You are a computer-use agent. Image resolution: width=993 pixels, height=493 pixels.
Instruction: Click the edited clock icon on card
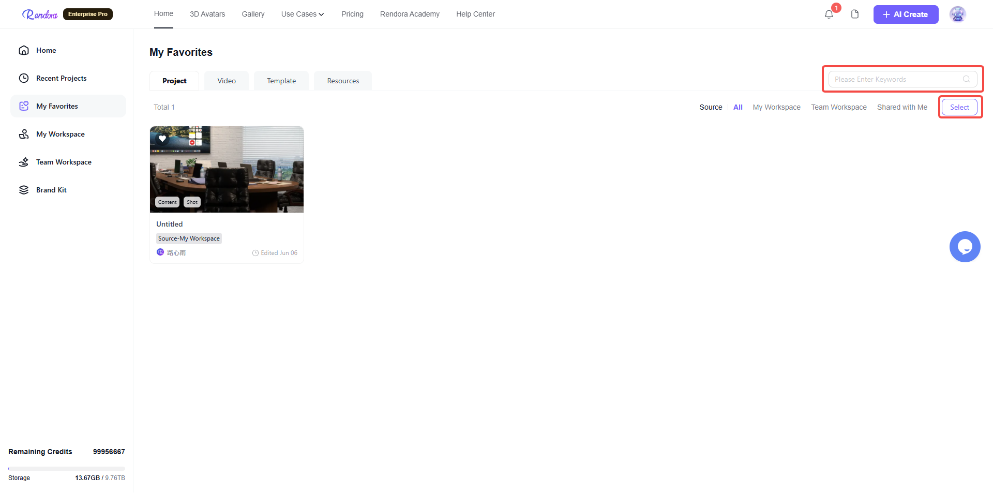[255, 253]
